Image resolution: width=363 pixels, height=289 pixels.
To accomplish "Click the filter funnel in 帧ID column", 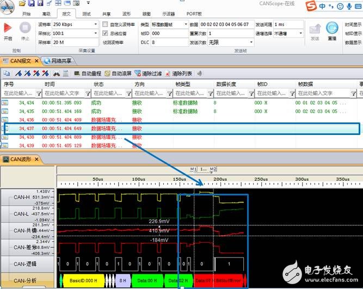I will pos(292,93).
